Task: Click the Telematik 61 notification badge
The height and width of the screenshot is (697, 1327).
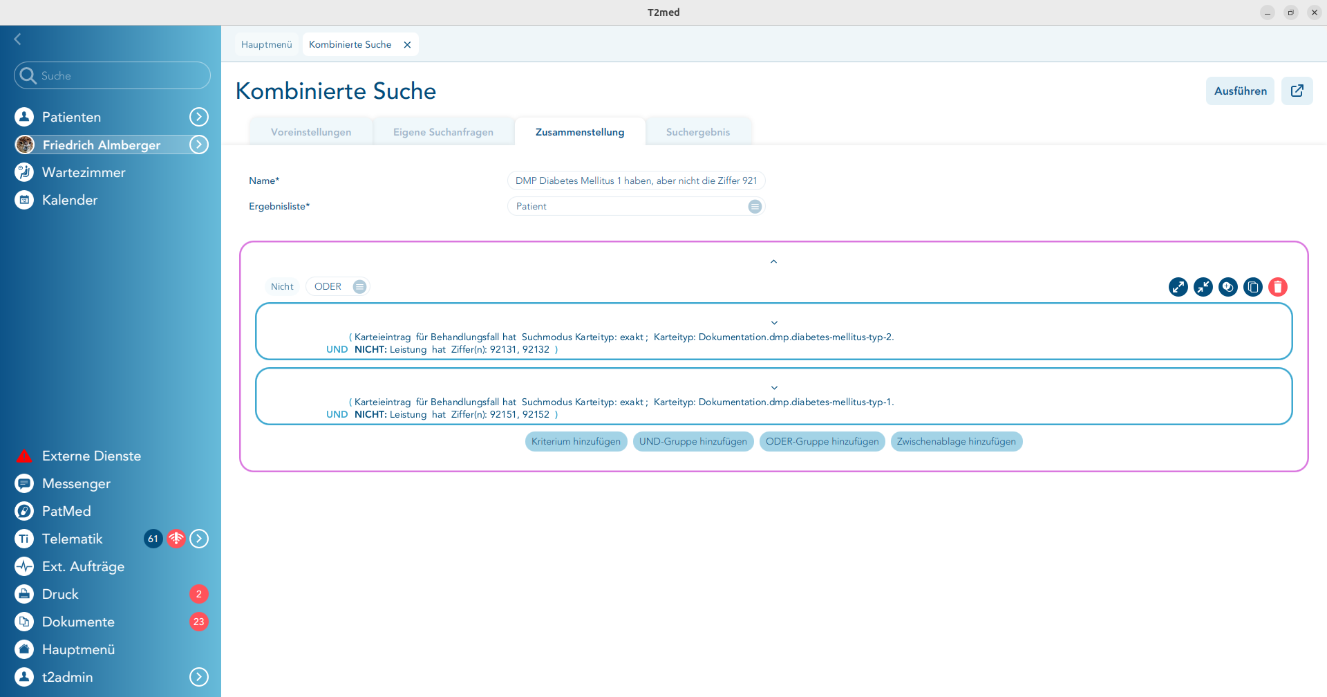Action: pyautogui.click(x=153, y=539)
